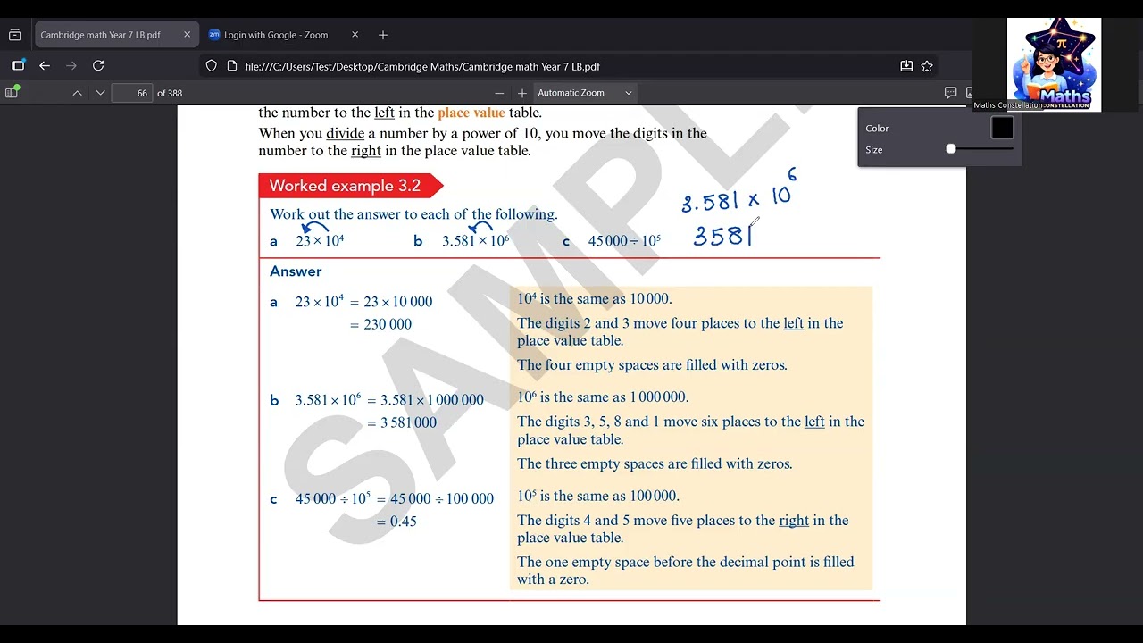Screen dimensions: 1143x643
Task: Bookmark this page with the star icon
Action: (927, 66)
